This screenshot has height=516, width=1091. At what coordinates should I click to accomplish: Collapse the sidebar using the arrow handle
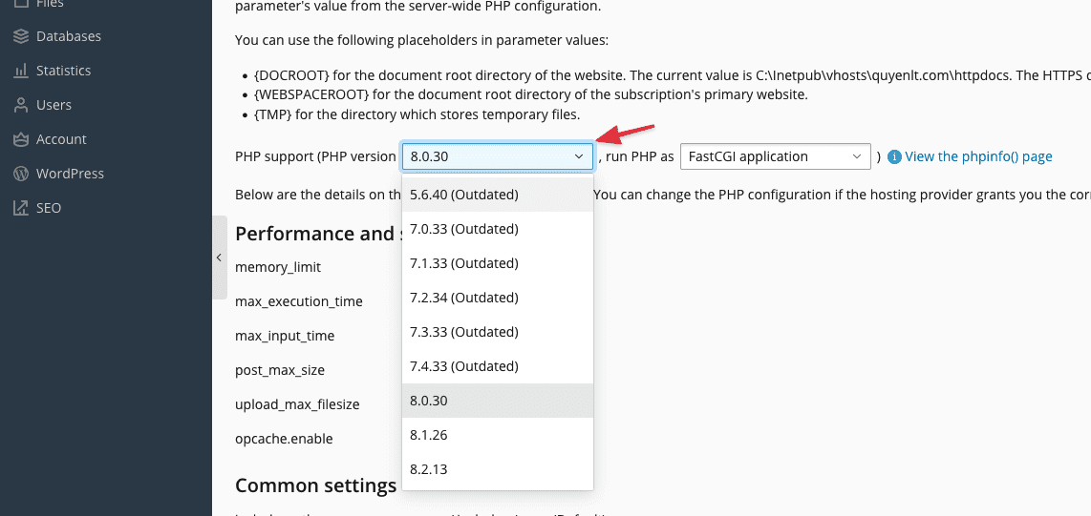tap(219, 258)
